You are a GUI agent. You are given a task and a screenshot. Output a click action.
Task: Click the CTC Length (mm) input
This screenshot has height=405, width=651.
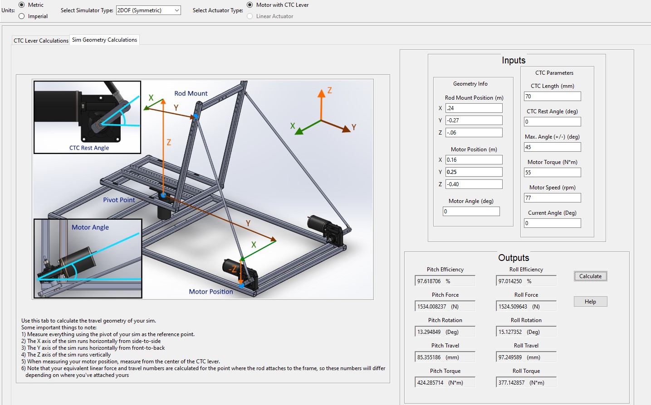tap(552, 96)
